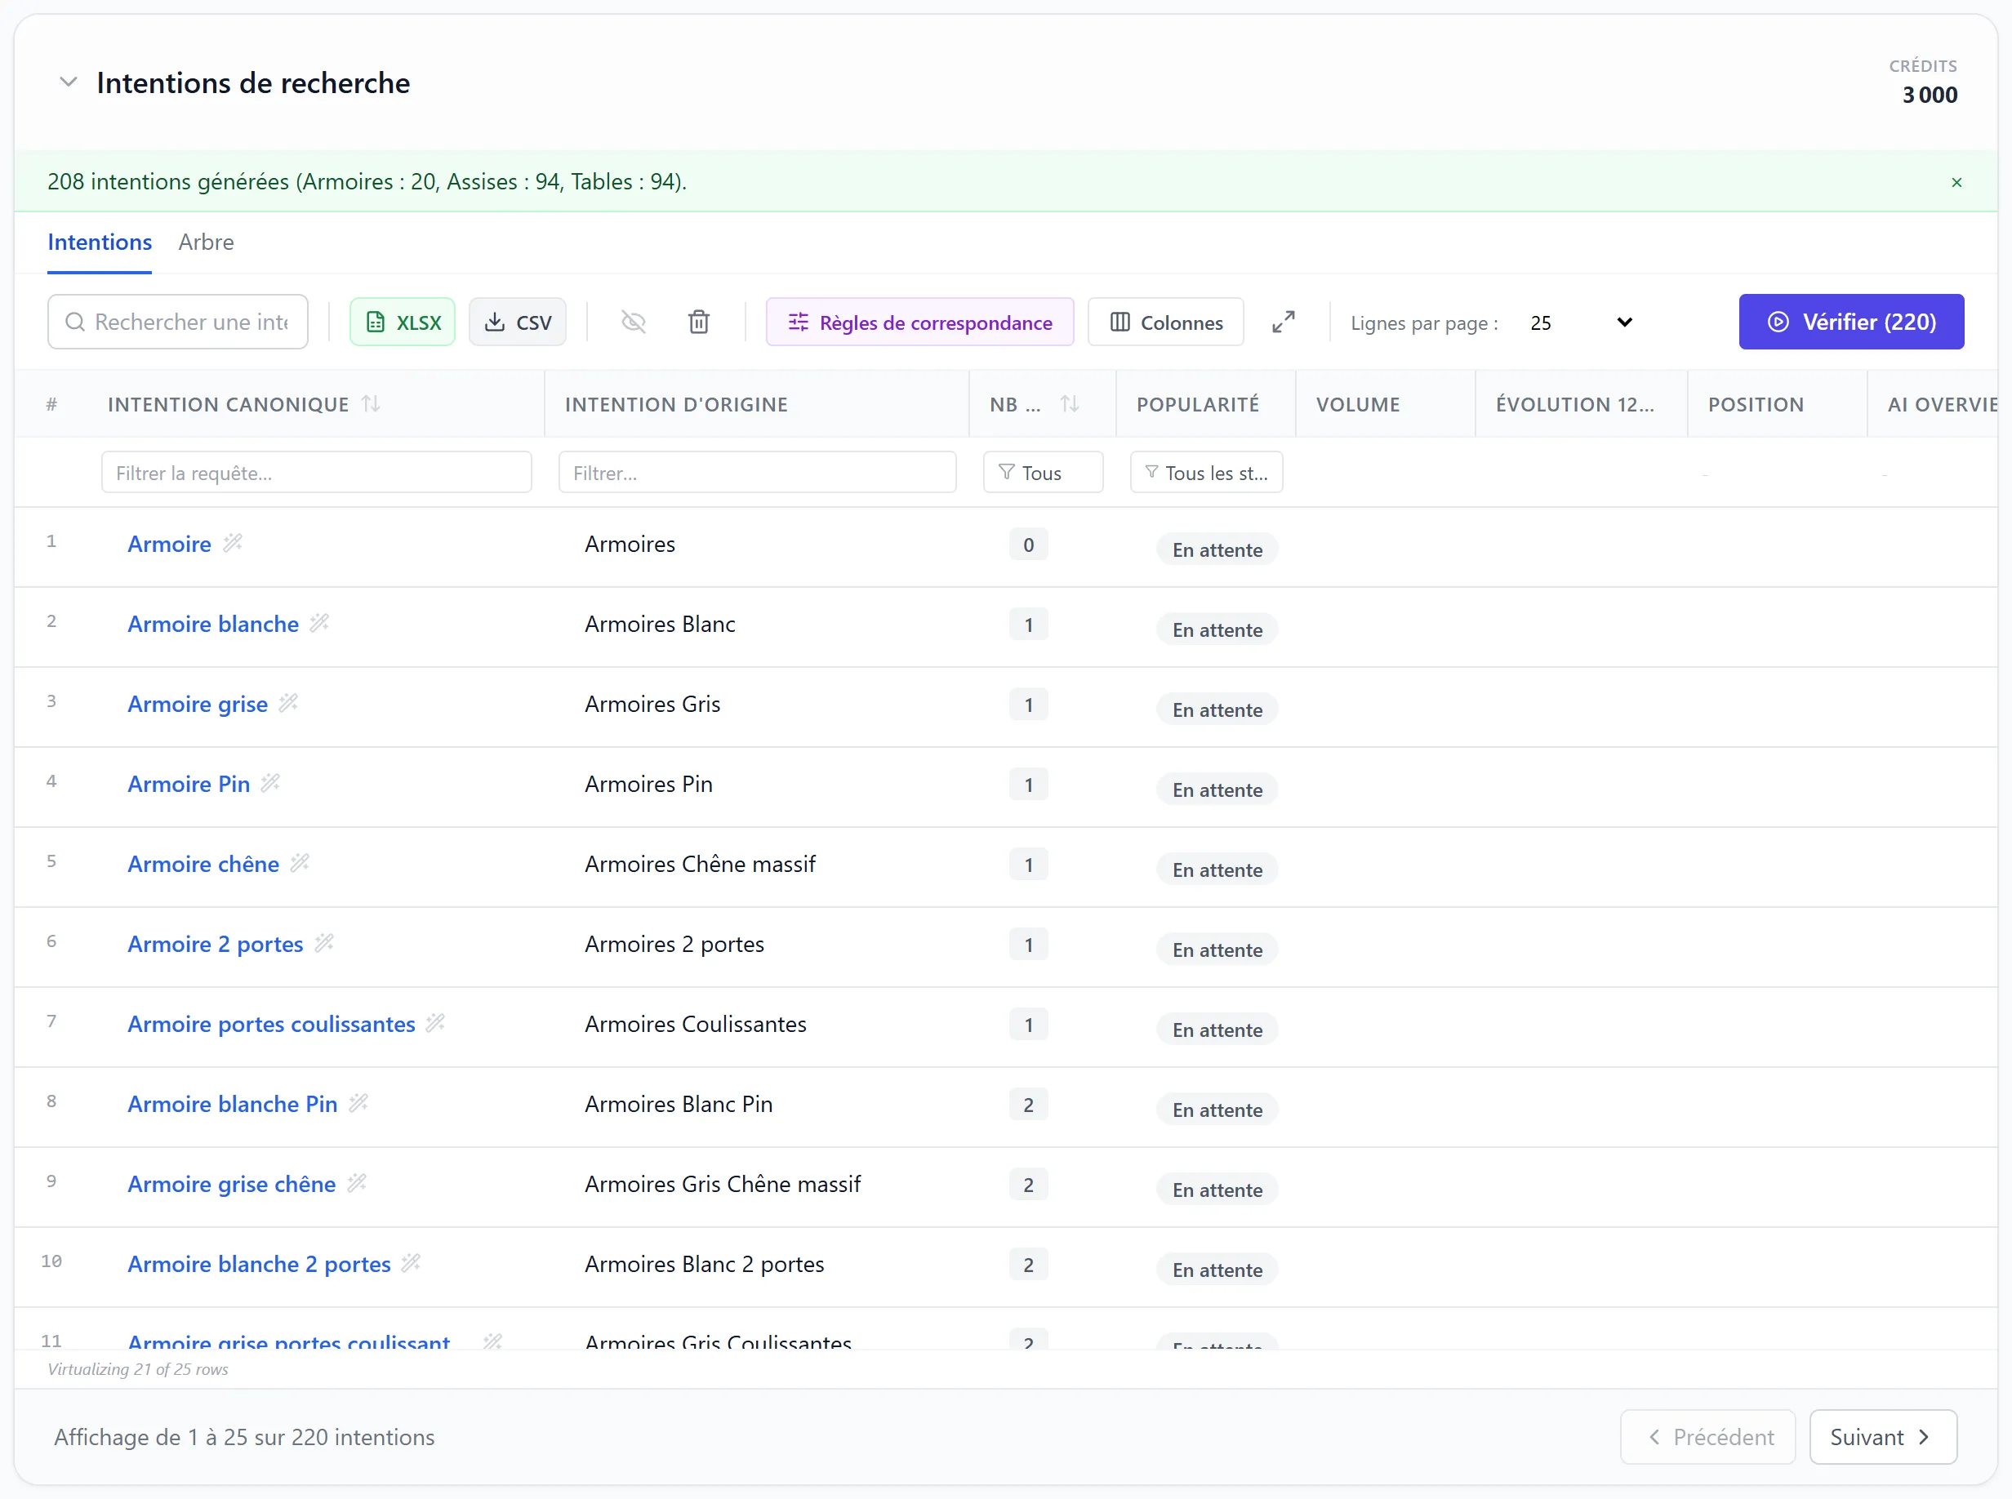
Task: Click wand icon next to Armoire blanche 2 portes
Action: pos(411,1262)
